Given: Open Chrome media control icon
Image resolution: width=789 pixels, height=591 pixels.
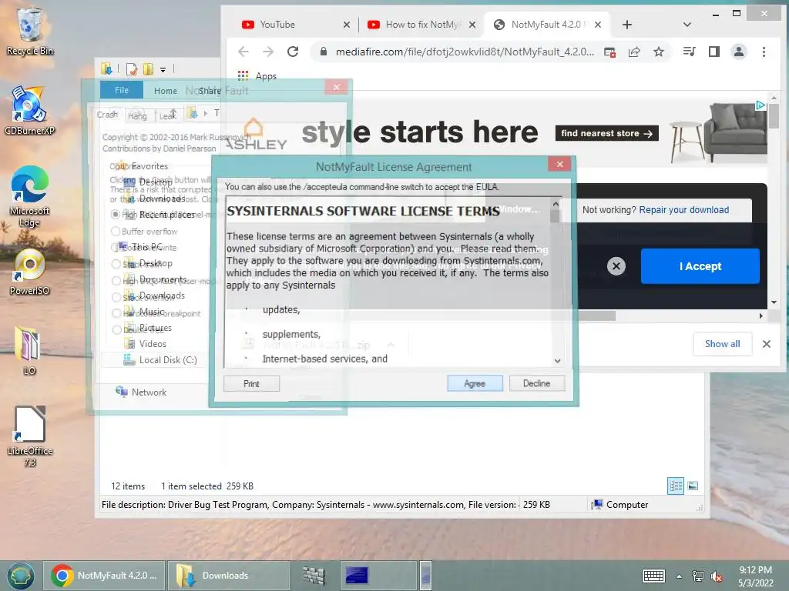Looking at the screenshot, I should pos(689,52).
